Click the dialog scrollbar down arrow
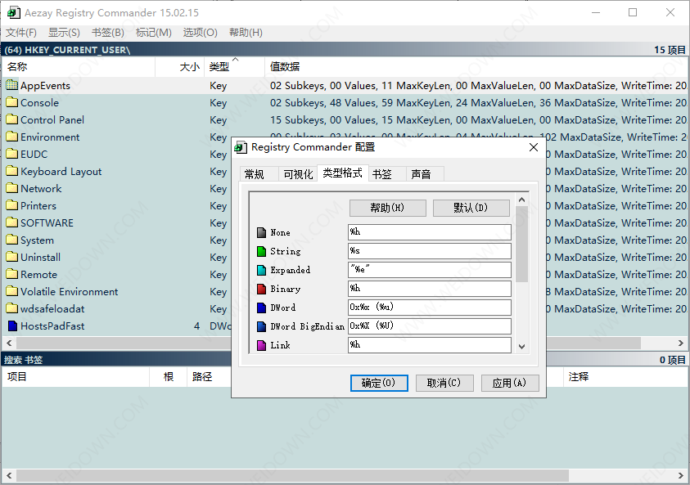Viewport: 690px width, 485px height. pyautogui.click(x=522, y=347)
